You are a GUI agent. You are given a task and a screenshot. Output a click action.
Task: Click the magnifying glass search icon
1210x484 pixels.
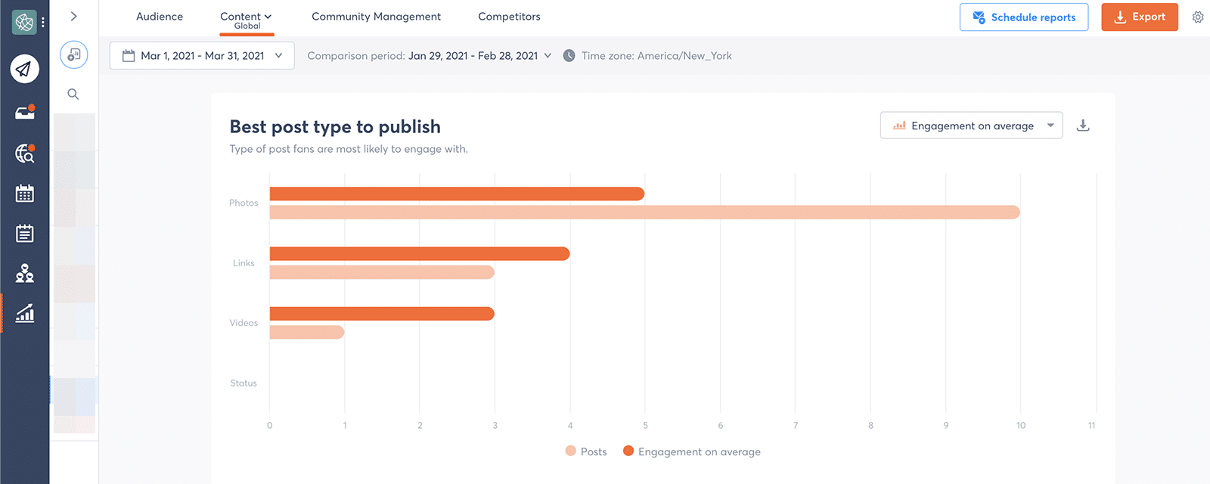tap(73, 95)
